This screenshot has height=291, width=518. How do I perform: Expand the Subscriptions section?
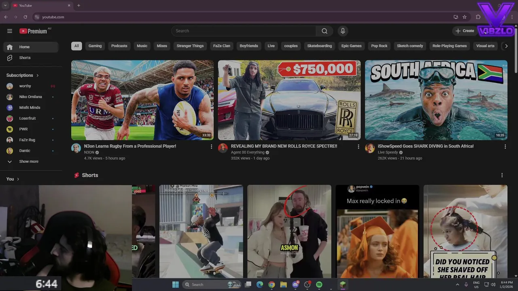point(23,75)
